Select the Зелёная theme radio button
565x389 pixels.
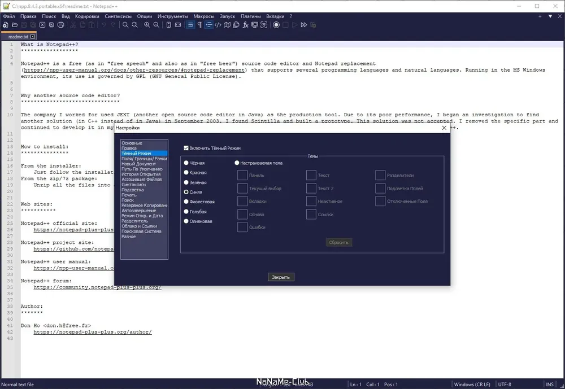point(186,182)
